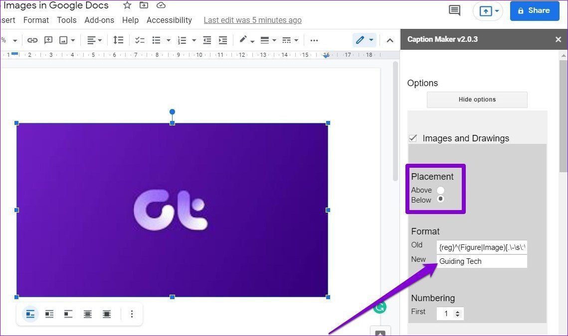This screenshot has height=336, width=568.
Task: Click the checklist icon
Action: pyautogui.click(x=140, y=40)
